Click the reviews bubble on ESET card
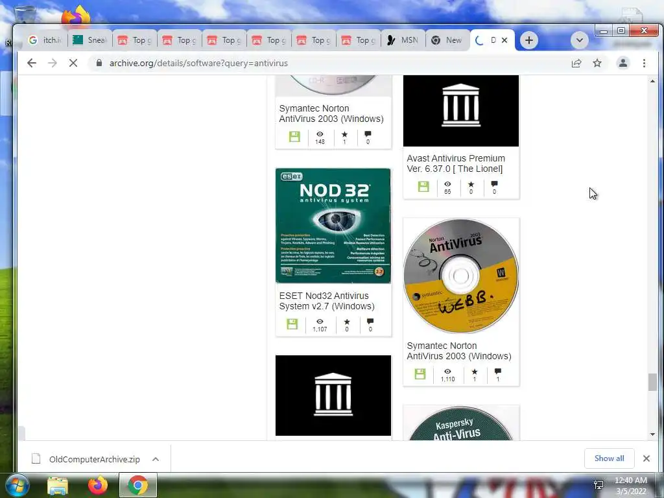 (x=370, y=322)
